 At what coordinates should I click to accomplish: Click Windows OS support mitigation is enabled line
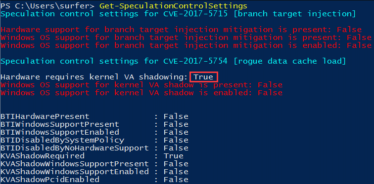tap(186, 45)
